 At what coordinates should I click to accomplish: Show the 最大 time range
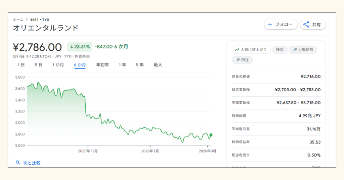(x=158, y=65)
